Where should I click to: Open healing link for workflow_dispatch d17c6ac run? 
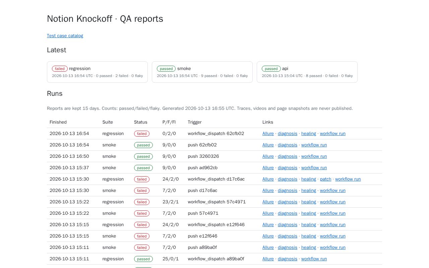pos(309,179)
